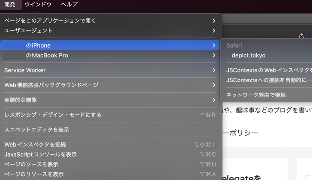Select the のMacBook Pro device entry
Screen dimensions: 312x180
(110, 55)
